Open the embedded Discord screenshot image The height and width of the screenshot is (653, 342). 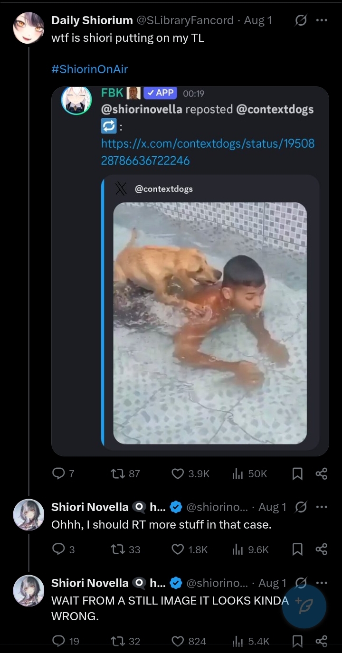point(190,271)
